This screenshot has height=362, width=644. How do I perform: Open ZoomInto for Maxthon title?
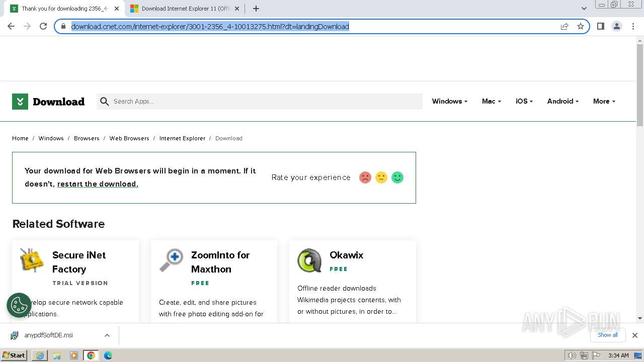point(220,262)
